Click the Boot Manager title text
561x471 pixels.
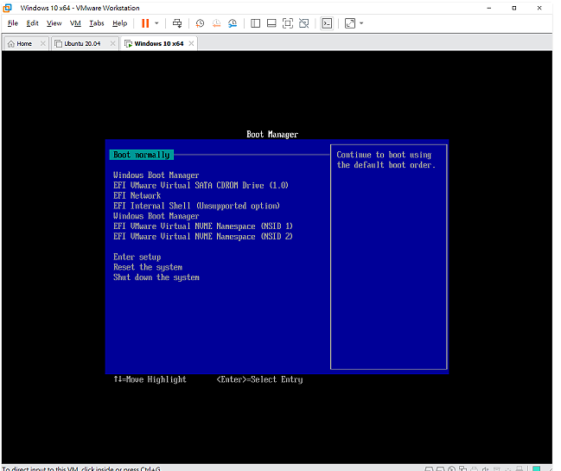[272, 135]
